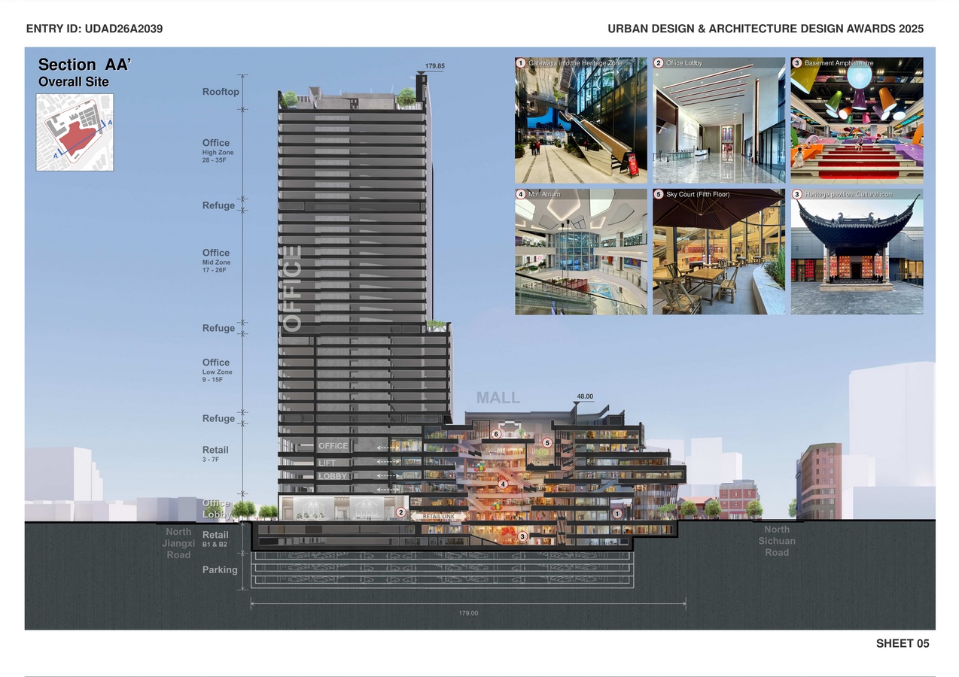Click the 179.85 tower height label
Screen dimensions: 959x677
pos(435,66)
